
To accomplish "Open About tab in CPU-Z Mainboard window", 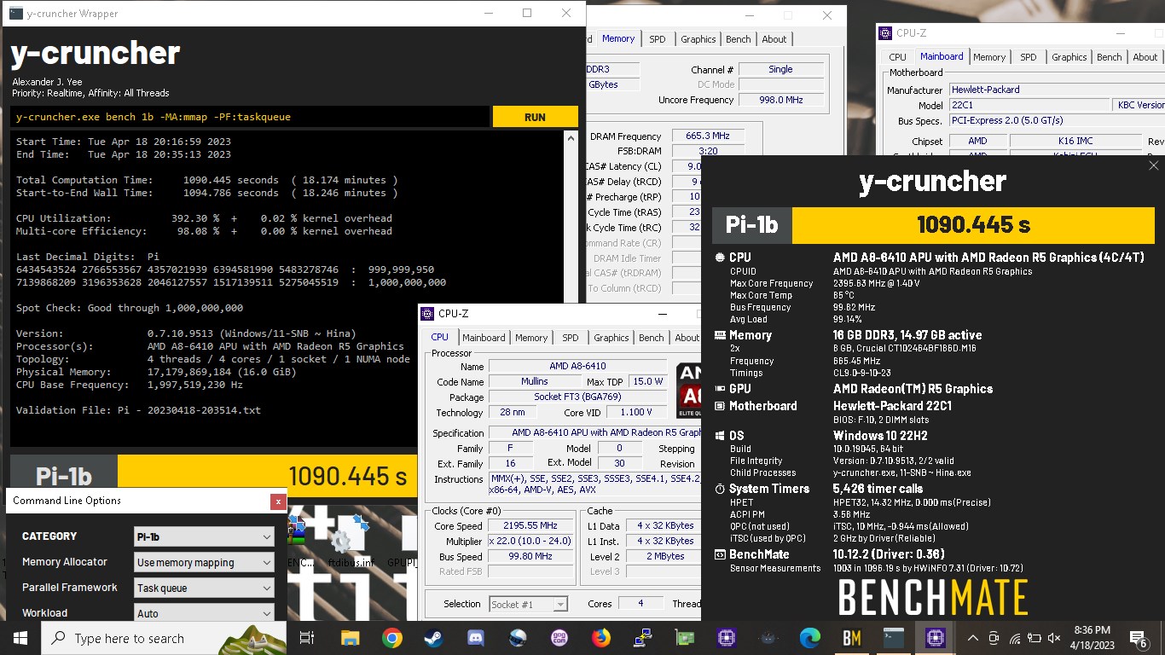I will (x=1145, y=57).
